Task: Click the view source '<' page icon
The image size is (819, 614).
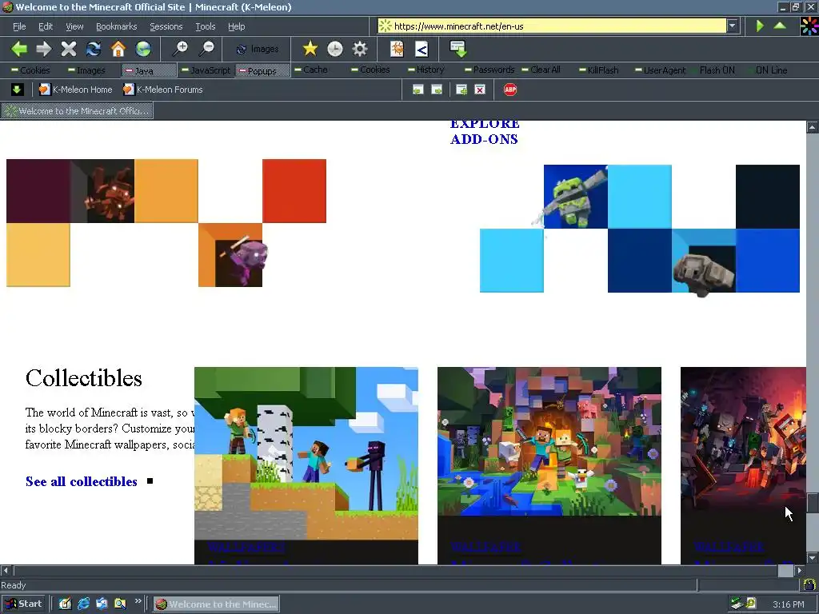Action: coord(421,49)
